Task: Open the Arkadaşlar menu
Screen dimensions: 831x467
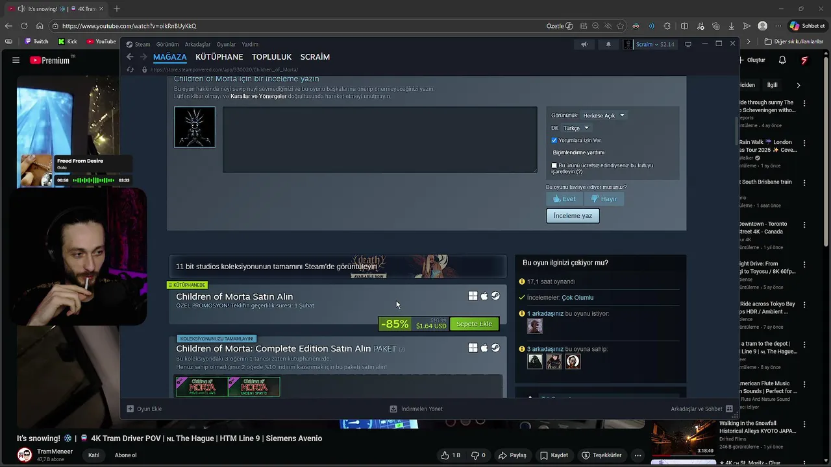Action: coord(197,45)
